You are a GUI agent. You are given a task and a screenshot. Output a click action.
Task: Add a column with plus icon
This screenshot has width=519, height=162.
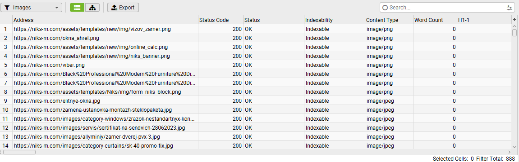[514, 20]
